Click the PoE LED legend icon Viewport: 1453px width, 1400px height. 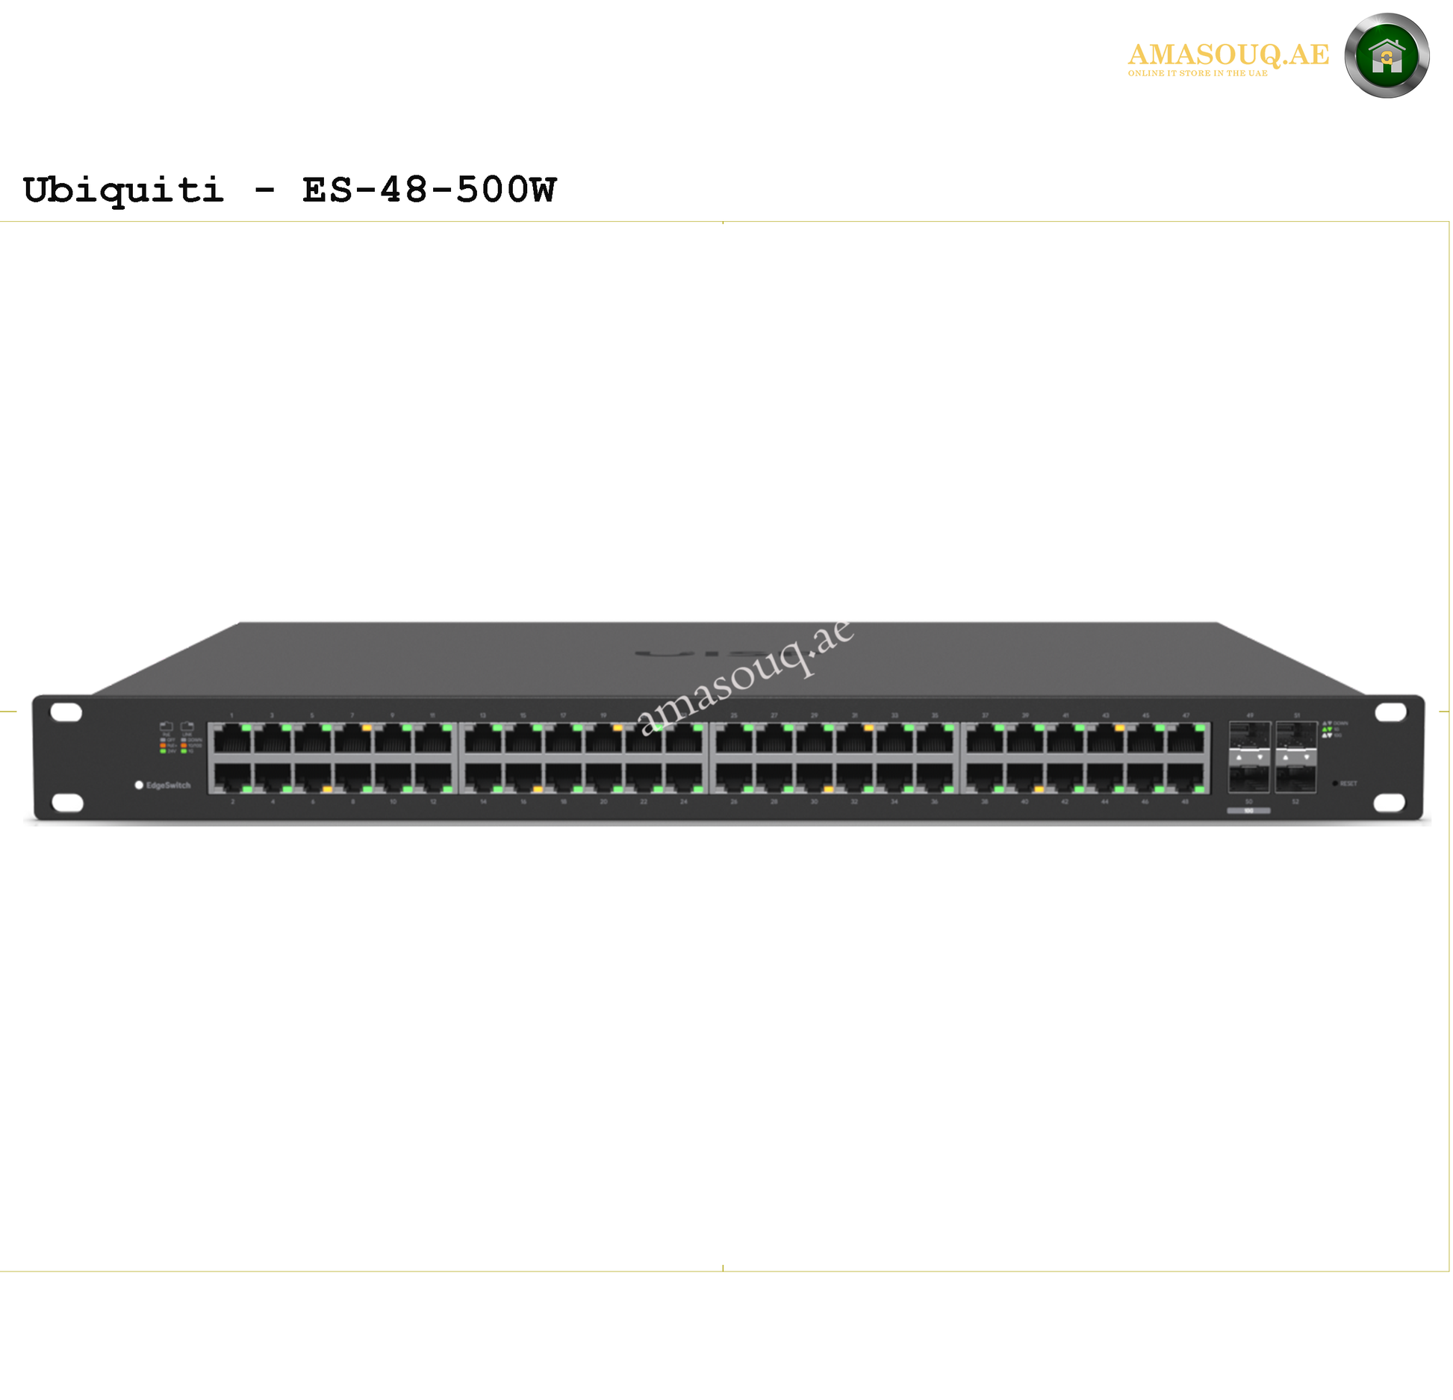coord(167,726)
